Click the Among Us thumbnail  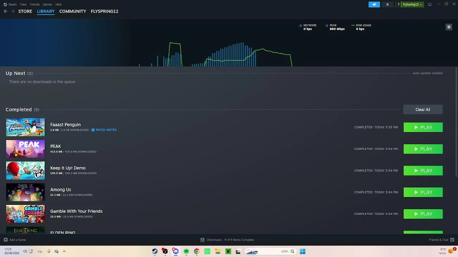(25, 192)
